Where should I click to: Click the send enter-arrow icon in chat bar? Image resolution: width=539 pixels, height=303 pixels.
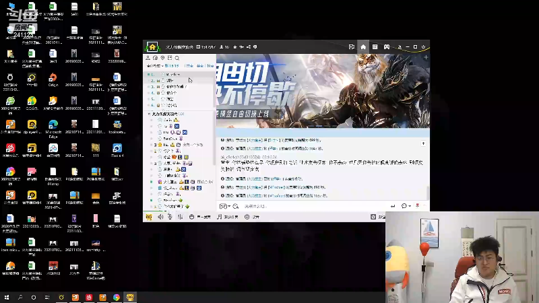click(393, 206)
